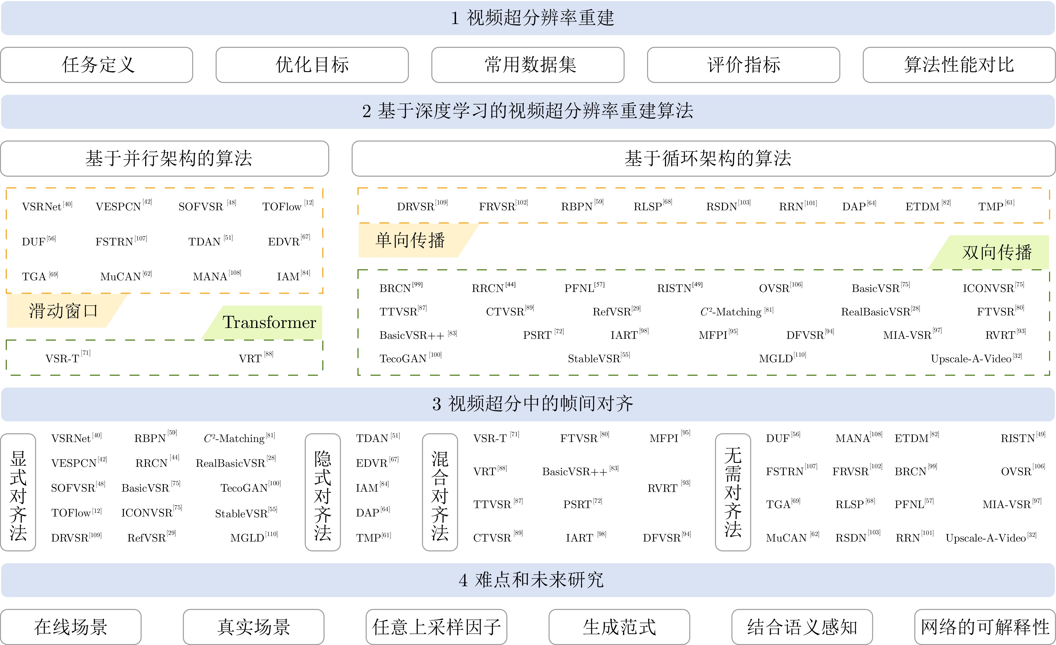Screen dimensions: 1056x645
Task: Click header 2 基于深度学习的视频超分辨率重建算法
Action: (x=528, y=111)
